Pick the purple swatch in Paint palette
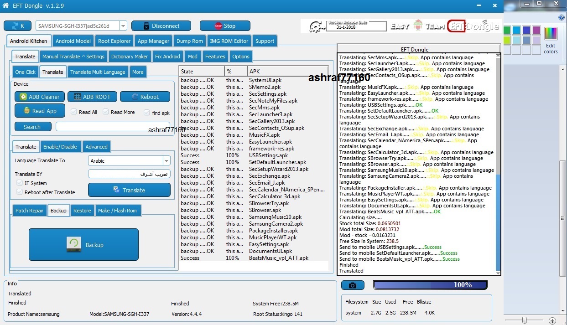567x325 pixels. coord(536,30)
